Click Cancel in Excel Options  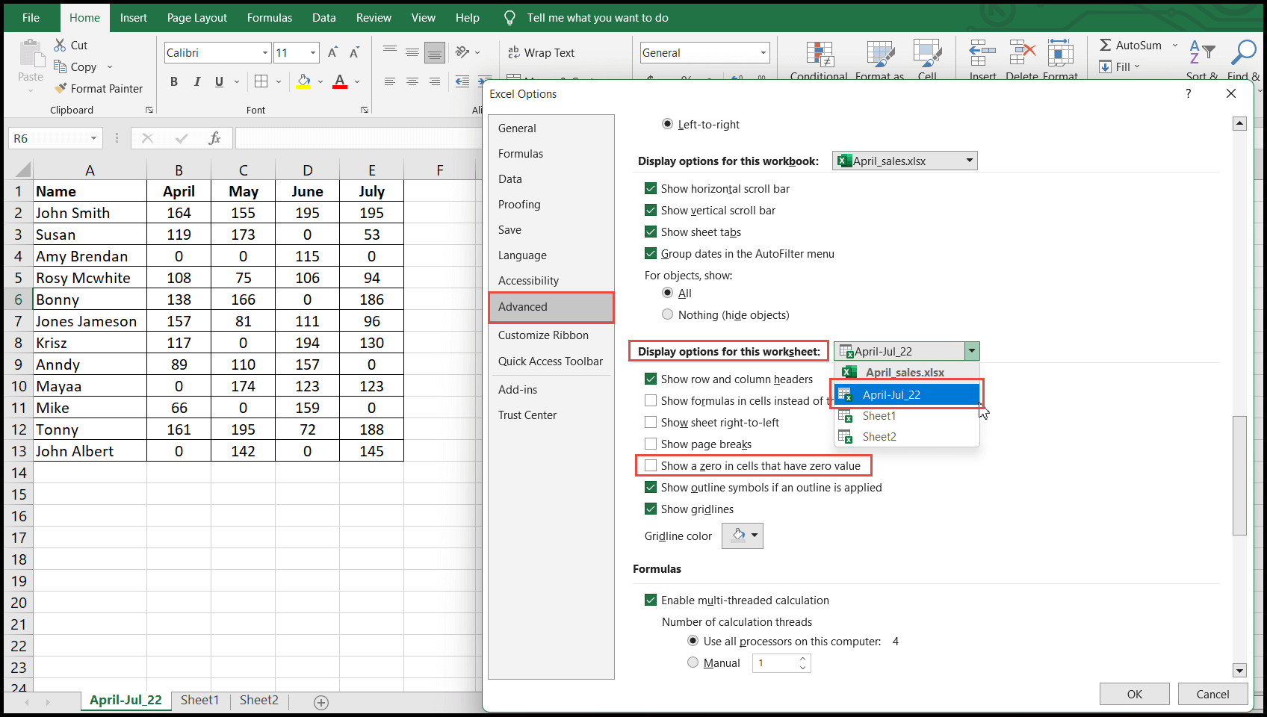pyautogui.click(x=1212, y=694)
